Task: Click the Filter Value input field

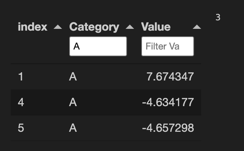Action: coord(167,46)
